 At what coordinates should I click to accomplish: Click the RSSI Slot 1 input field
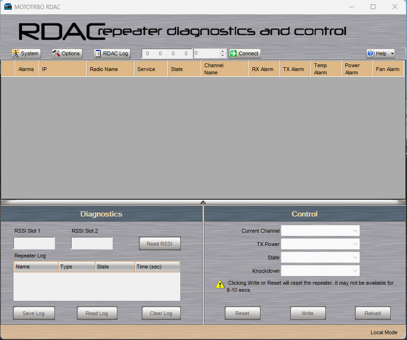pyautogui.click(x=34, y=243)
